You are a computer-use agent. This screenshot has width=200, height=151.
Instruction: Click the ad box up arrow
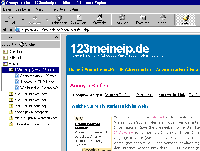[x=77, y=119]
